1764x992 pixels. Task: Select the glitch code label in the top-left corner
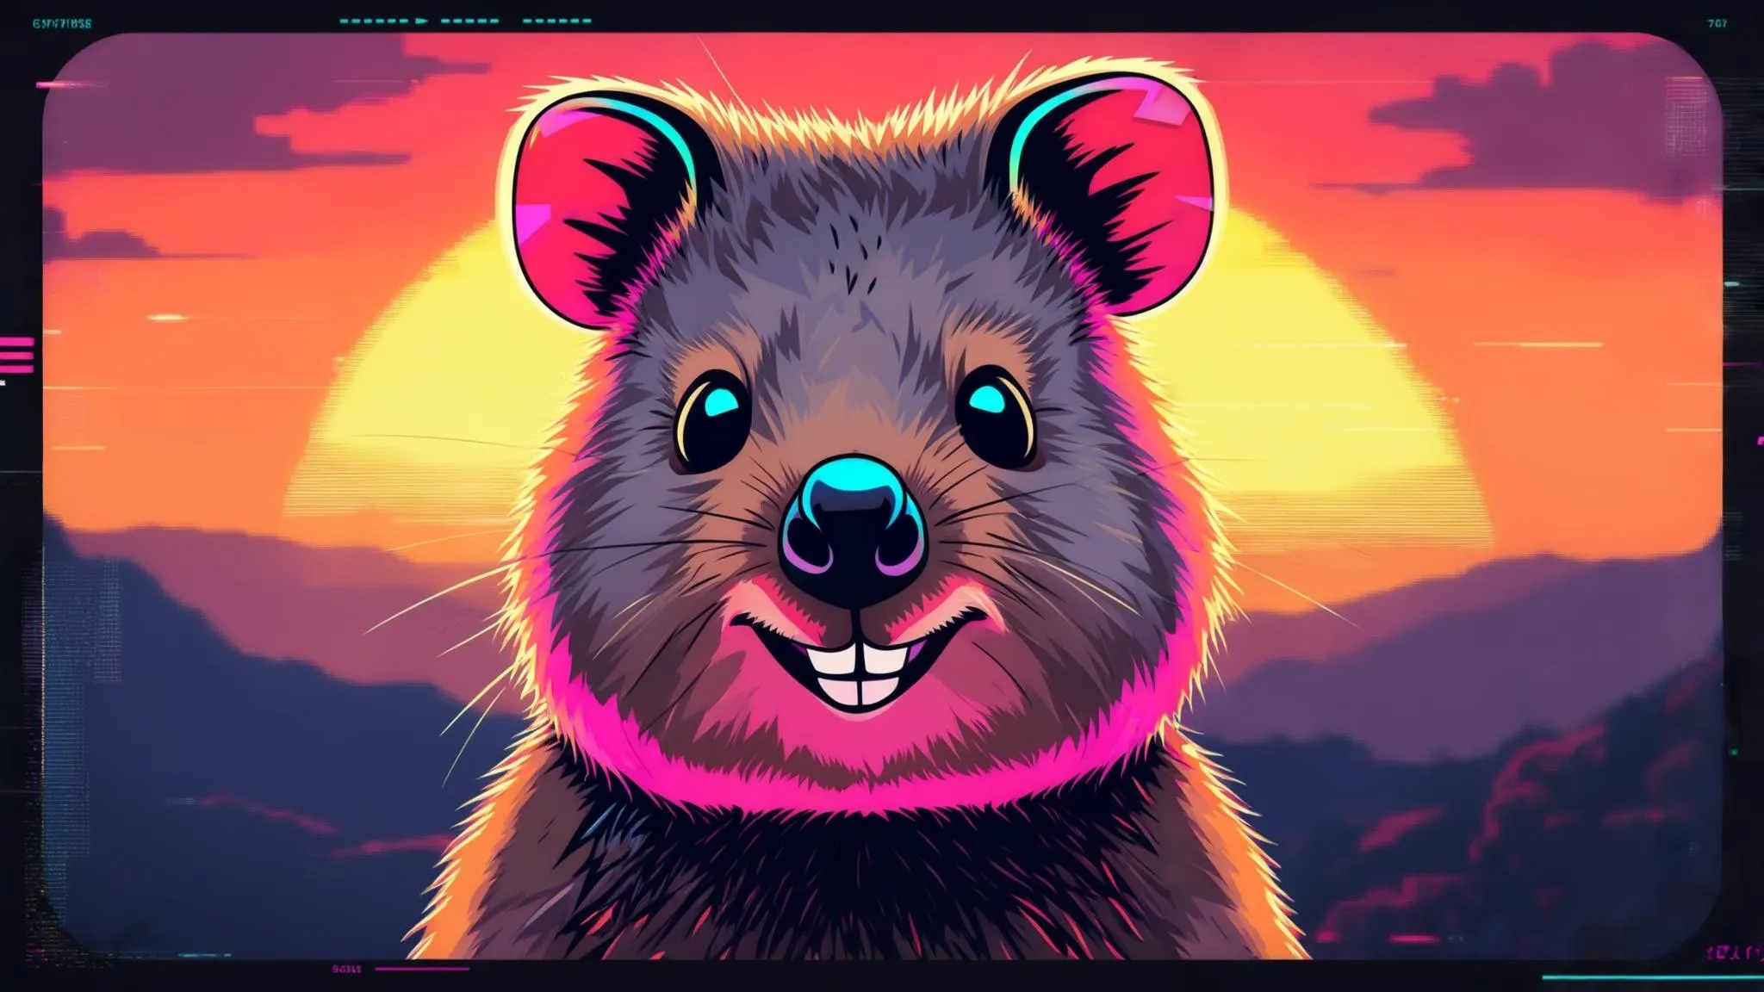click(x=60, y=21)
